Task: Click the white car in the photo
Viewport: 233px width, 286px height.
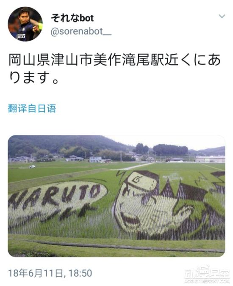Action: click(x=32, y=166)
